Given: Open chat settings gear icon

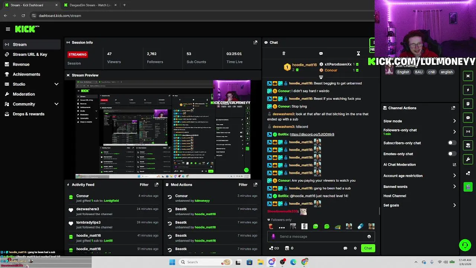Looking at the screenshot, I should pyautogui.click(x=355, y=248).
